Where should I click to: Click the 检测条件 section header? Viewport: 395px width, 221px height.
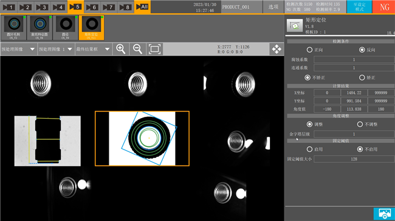[340, 41]
